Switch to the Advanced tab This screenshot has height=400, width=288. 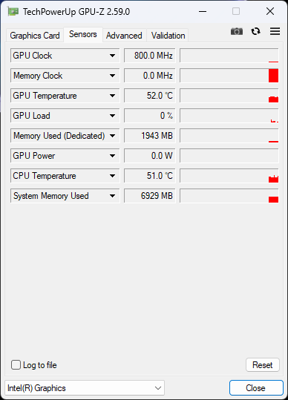pos(124,36)
